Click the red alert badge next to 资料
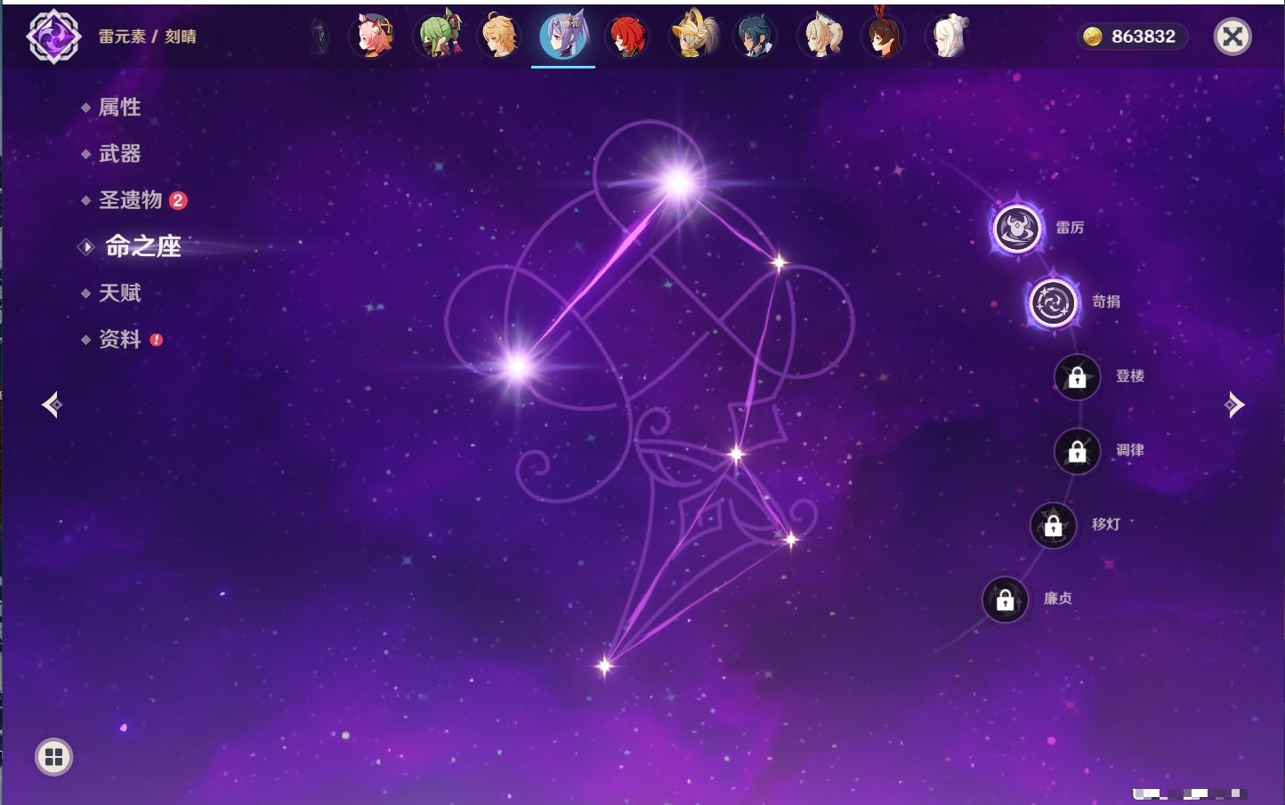 pyautogui.click(x=157, y=340)
